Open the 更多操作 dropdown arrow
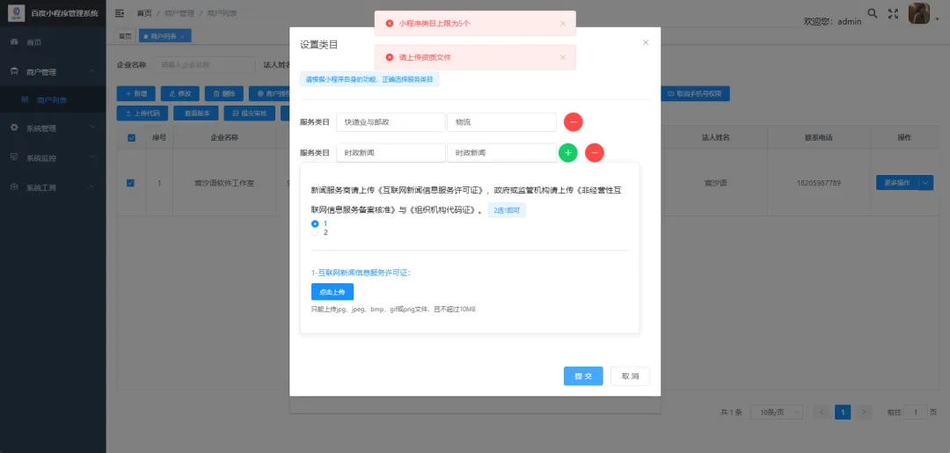This screenshot has height=453, width=950. [x=926, y=183]
